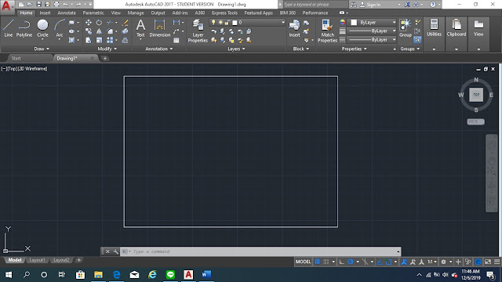Click the Match Properties icon

327,31
